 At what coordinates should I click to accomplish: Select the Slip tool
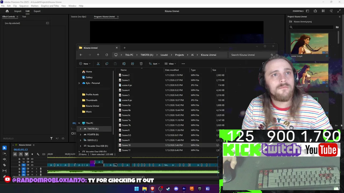point(5,170)
